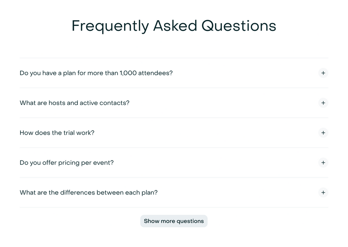Expand differences between each plan using plus icon
Viewport: 348px width, 247px height.
(x=323, y=192)
